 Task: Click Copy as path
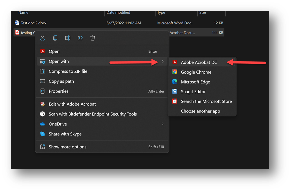click(x=61, y=81)
